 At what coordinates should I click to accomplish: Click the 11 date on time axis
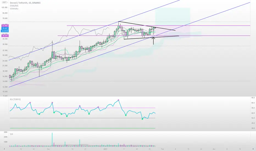124,149
